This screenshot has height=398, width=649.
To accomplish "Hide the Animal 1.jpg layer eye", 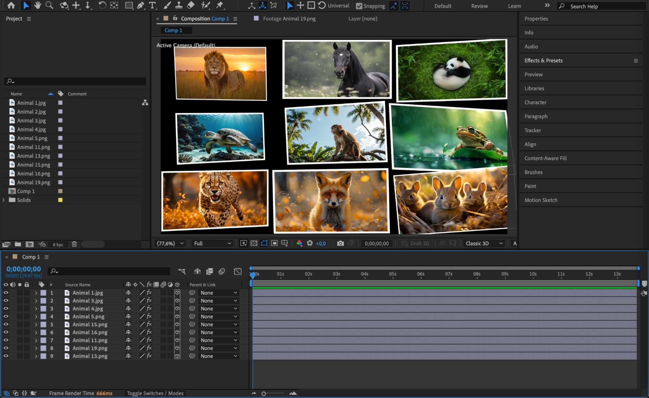I will [x=6, y=293].
